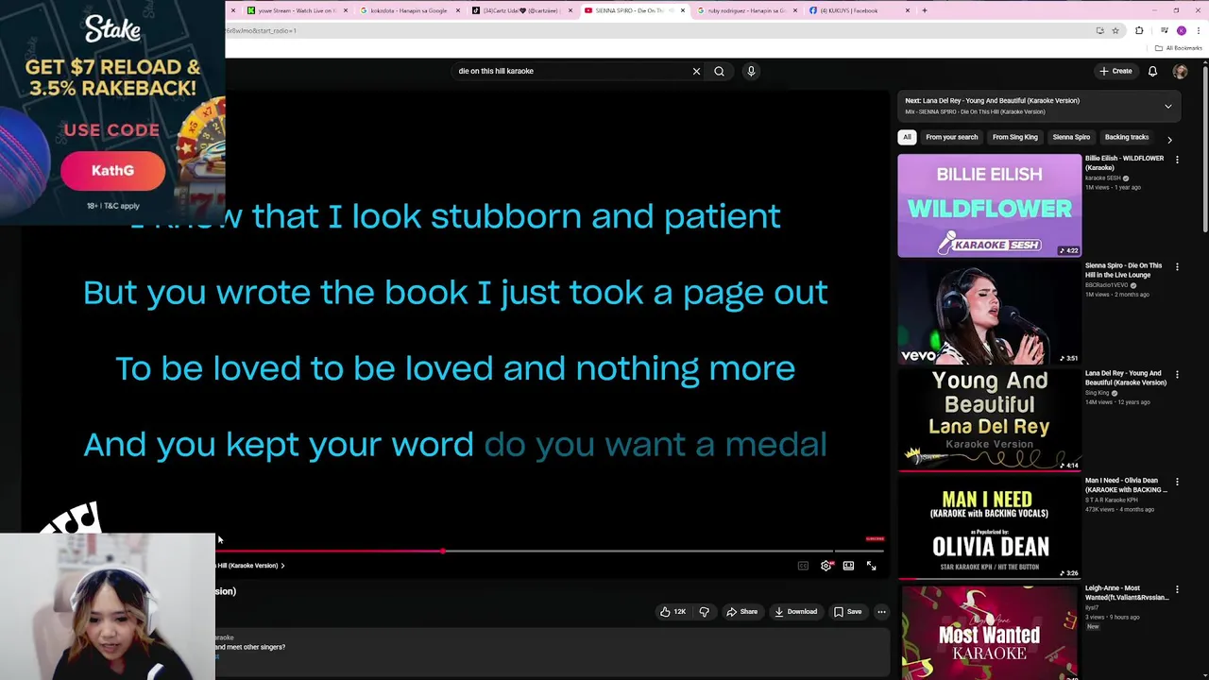This screenshot has width=1209, height=680.
Task: Switch to kokodota Google search tab
Action: click(x=409, y=10)
